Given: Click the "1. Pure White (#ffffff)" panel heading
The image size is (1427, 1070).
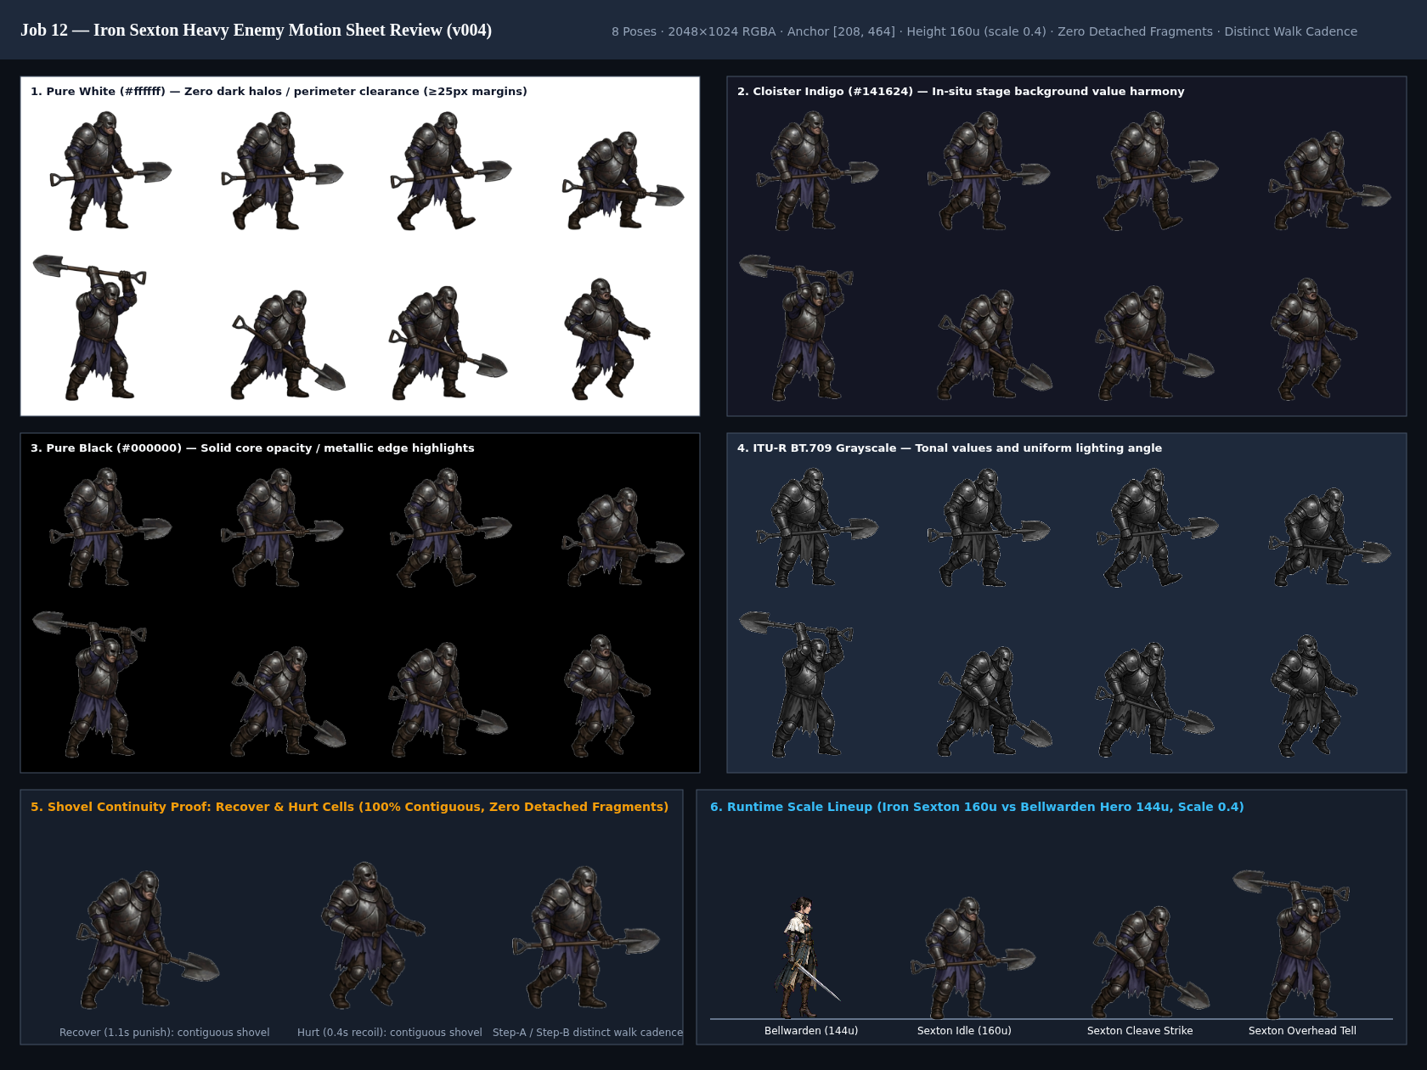Looking at the screenshot, I should [x=279, y=91].
